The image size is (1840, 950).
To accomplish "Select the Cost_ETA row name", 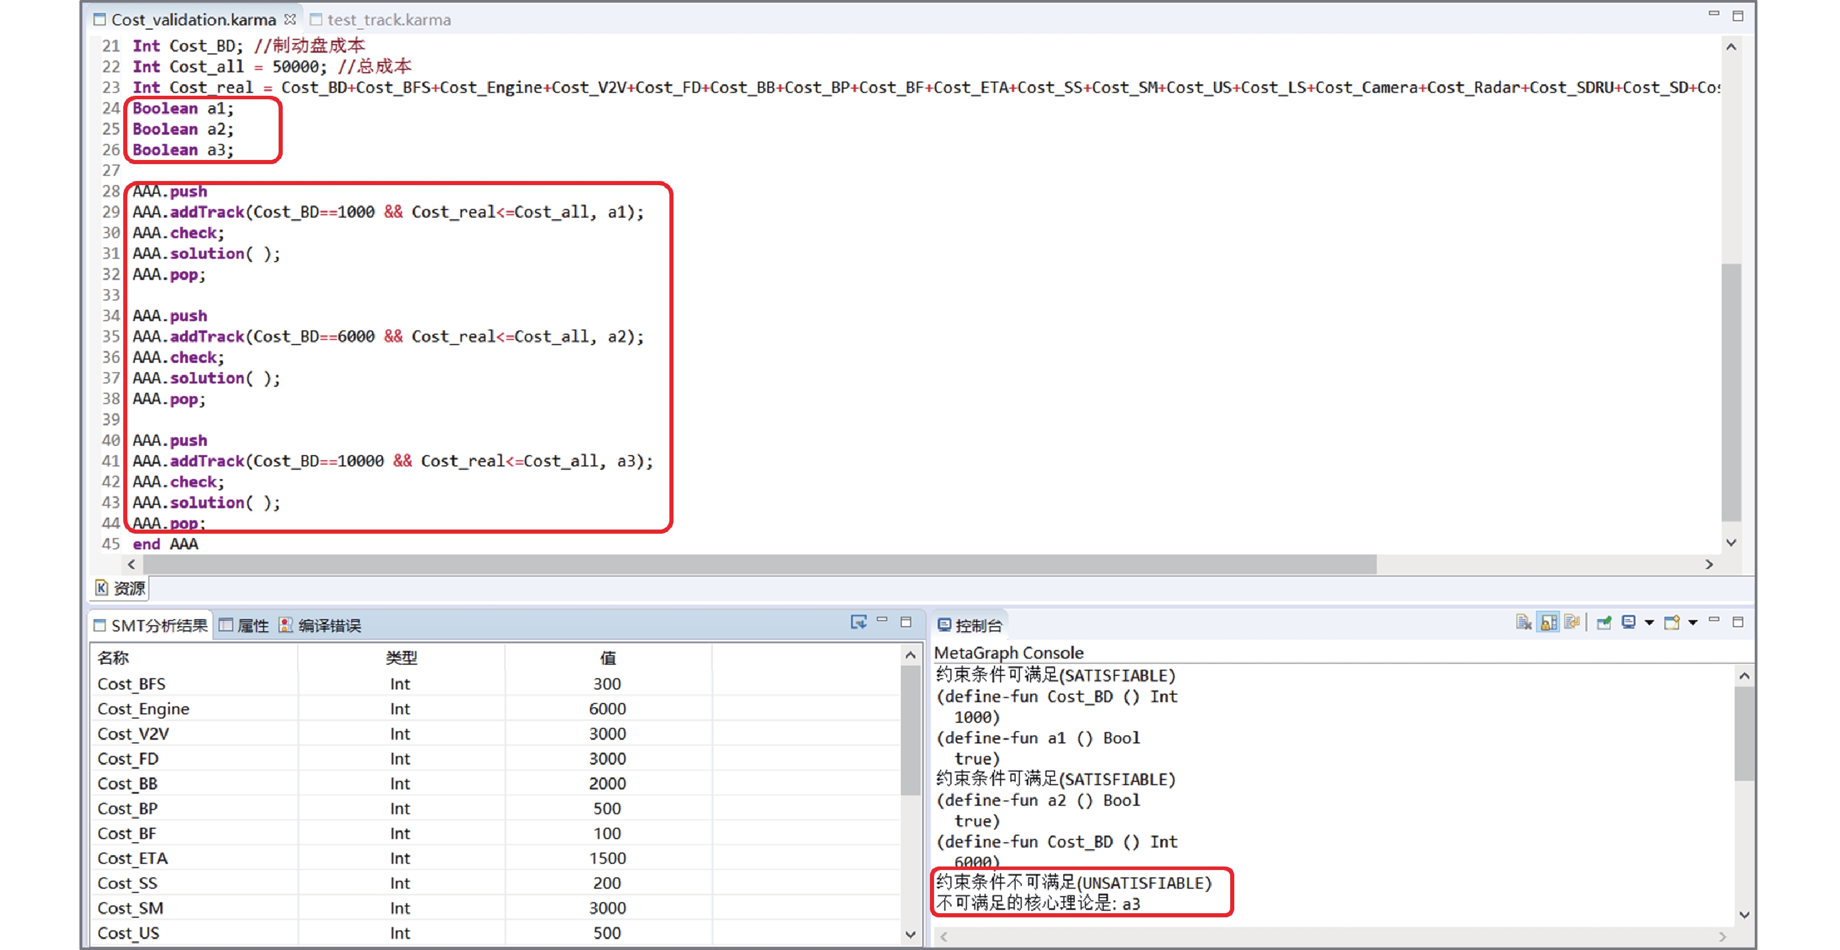I will tap(132, 859).
